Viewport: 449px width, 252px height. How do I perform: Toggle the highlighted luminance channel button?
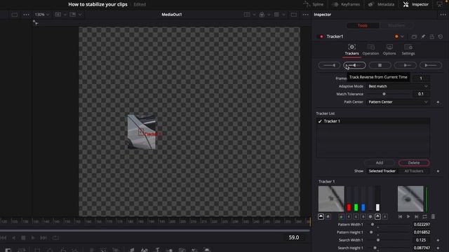(377, 217)
